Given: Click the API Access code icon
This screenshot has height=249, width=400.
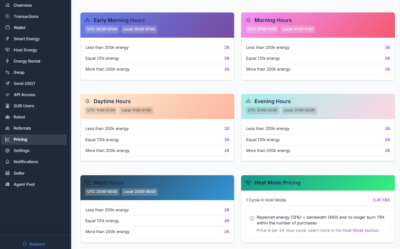Looking at the screenshot, I should (x=8, y=94).
